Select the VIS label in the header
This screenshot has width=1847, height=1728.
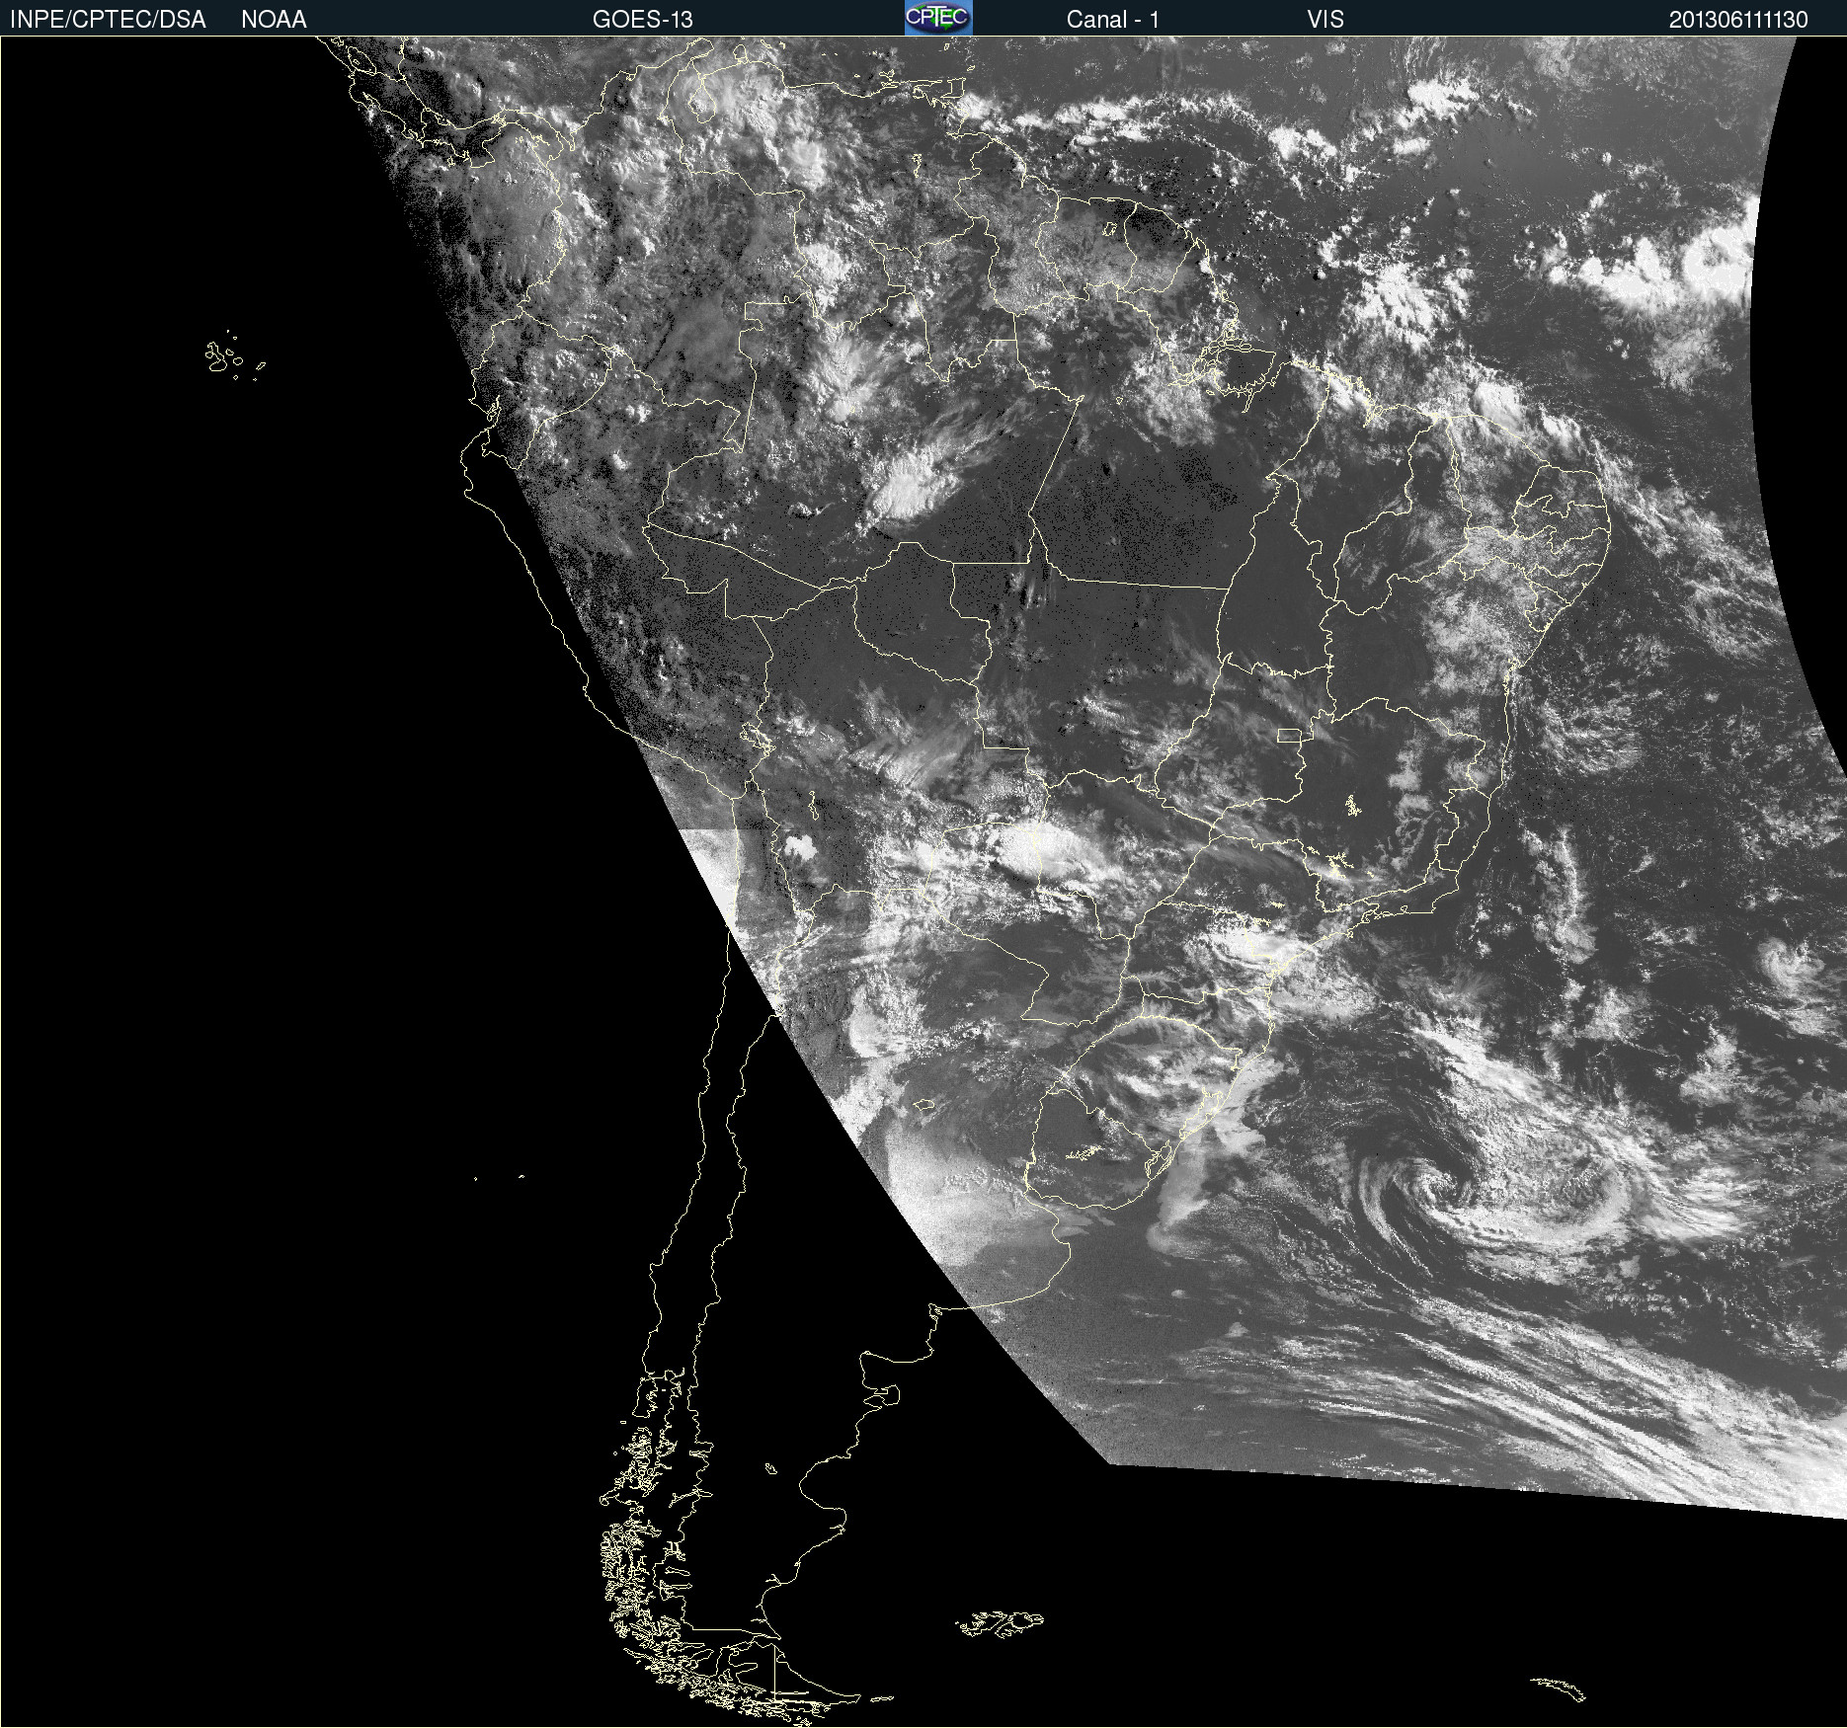tap(1325, 20)
